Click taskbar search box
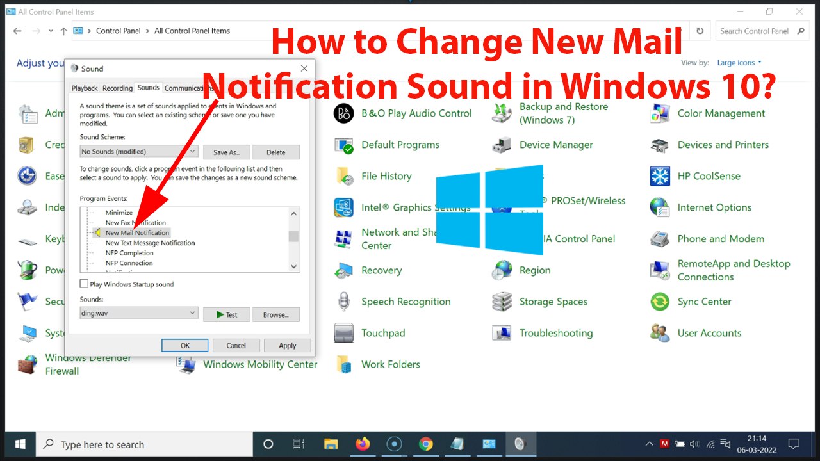This screenshot has width=820, height=461. click(144, 444)
